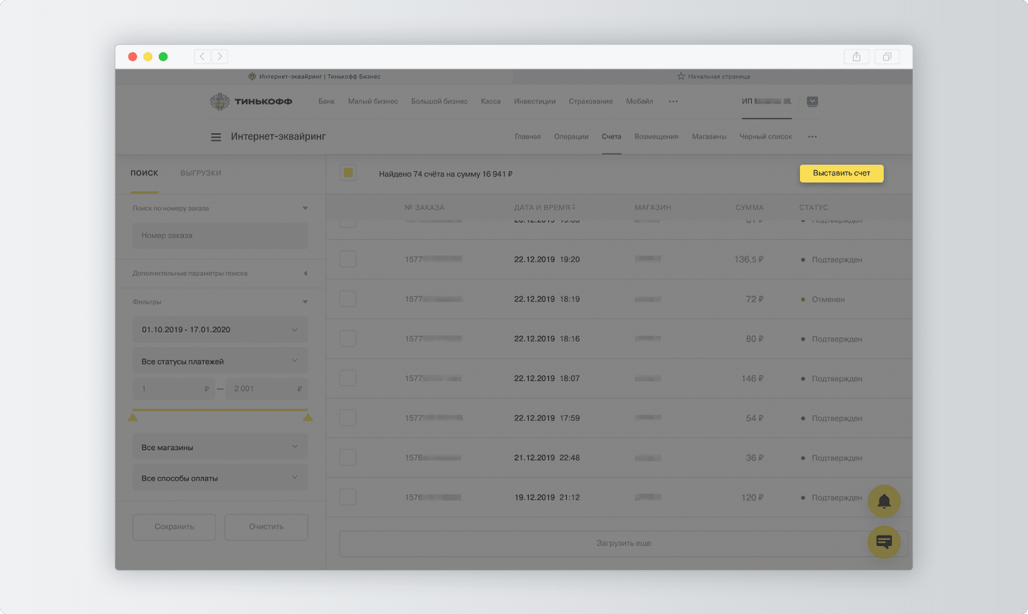This screenshot has height=614, width=1028.
Task: Expand Дополнительные параметры поиска section
Action: click(306, 274)
